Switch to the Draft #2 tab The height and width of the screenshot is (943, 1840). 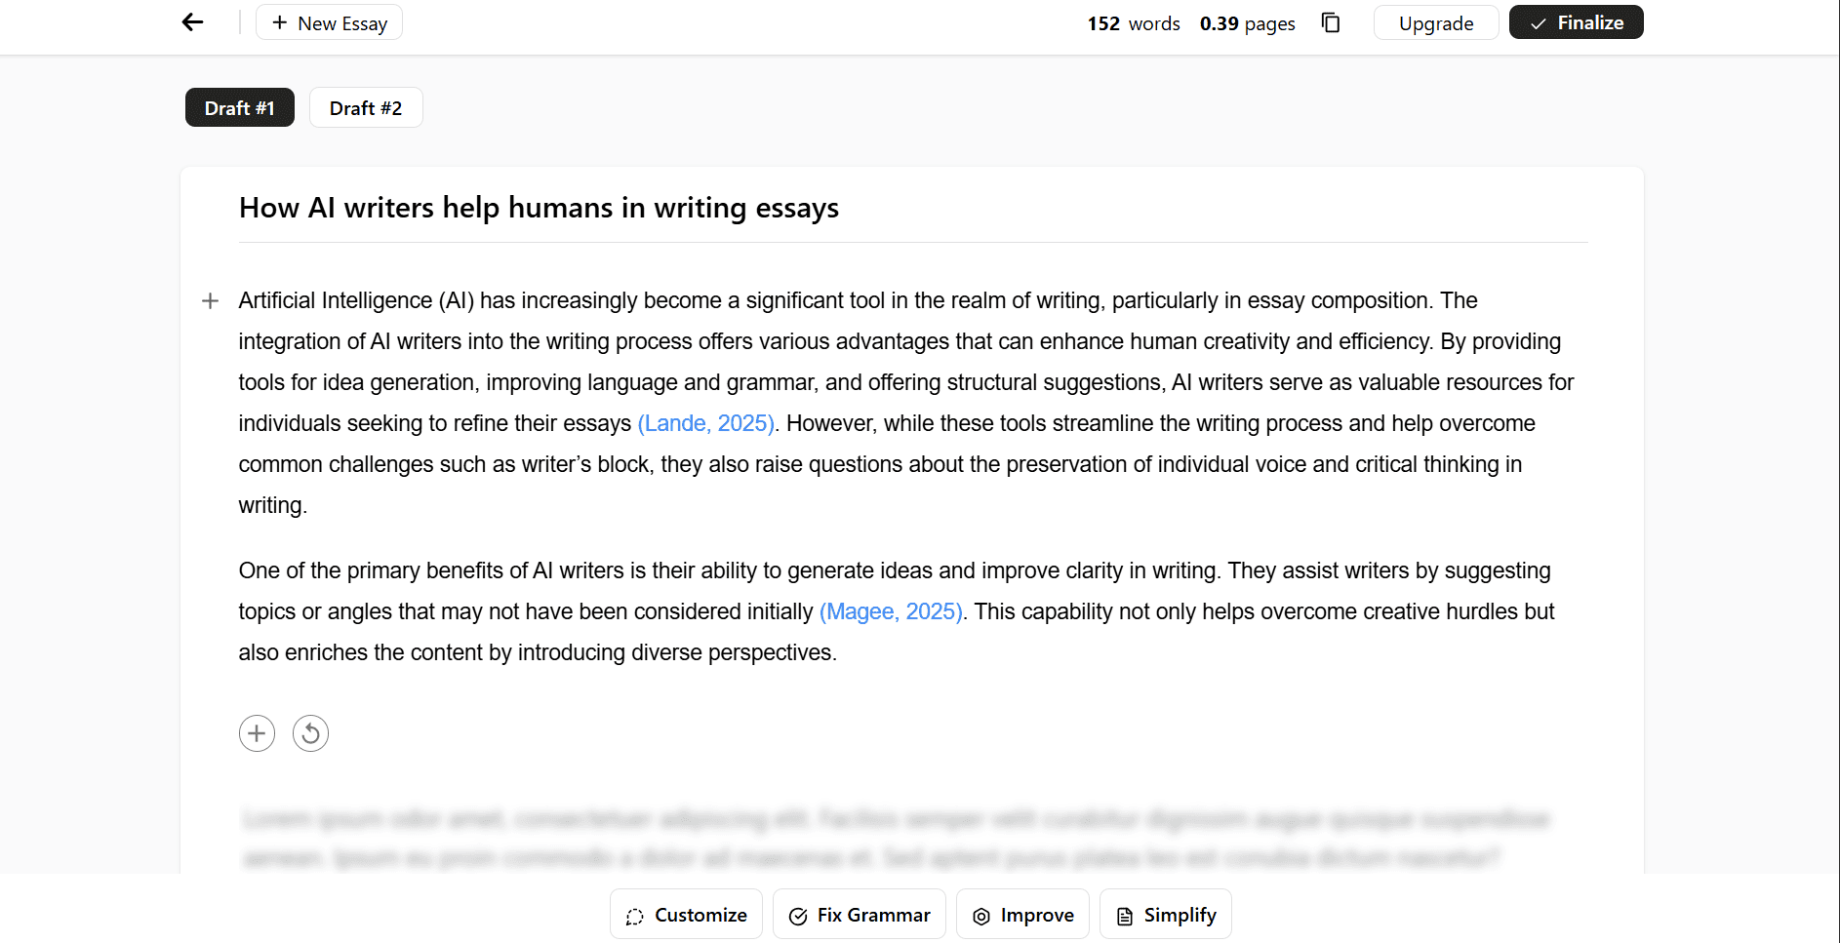[366, 107]
